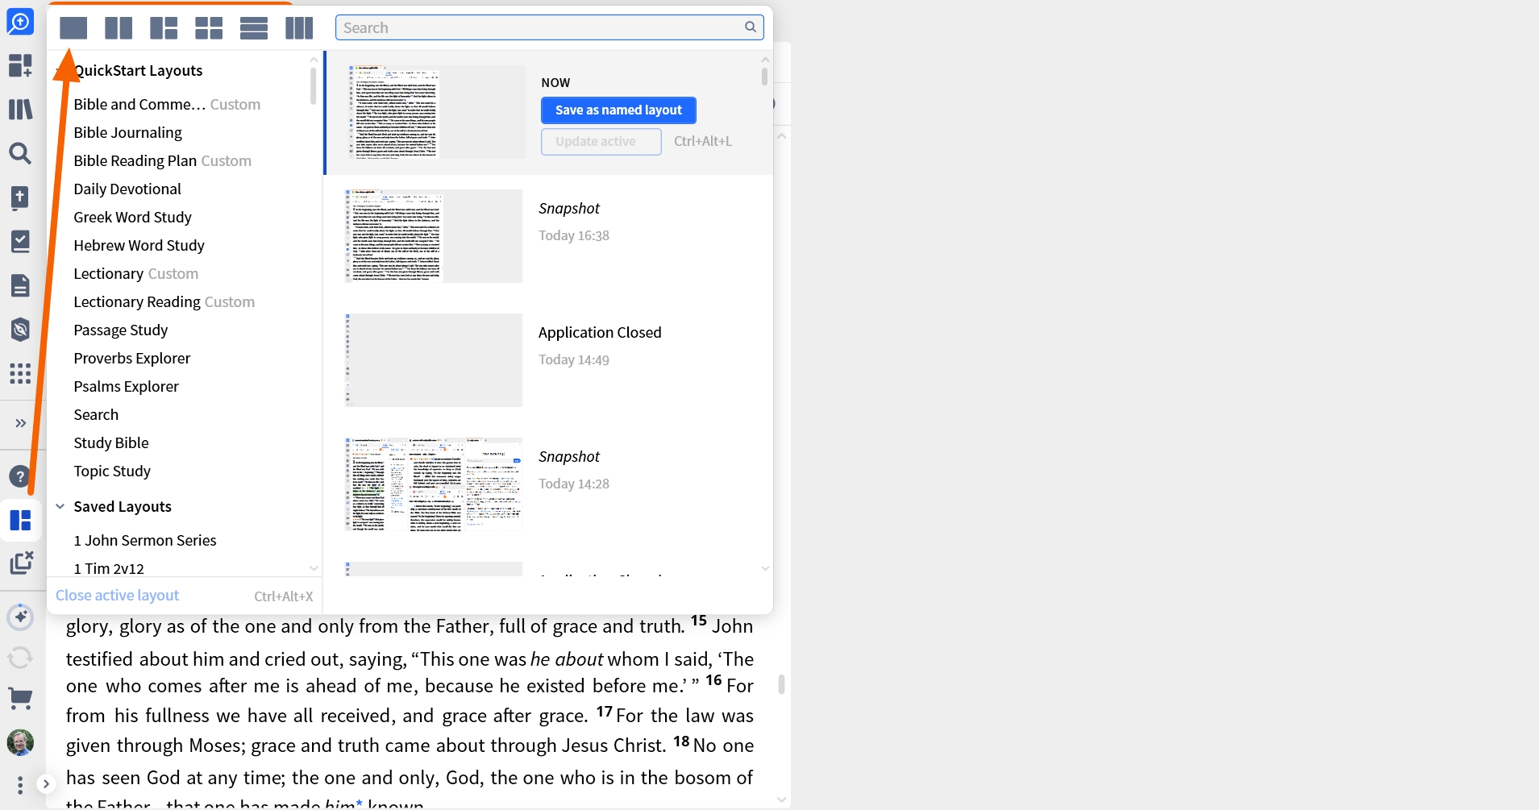Open the Search magnifier in the sidebar
This screenshot has width=1539, height=810.
(20, 152)
